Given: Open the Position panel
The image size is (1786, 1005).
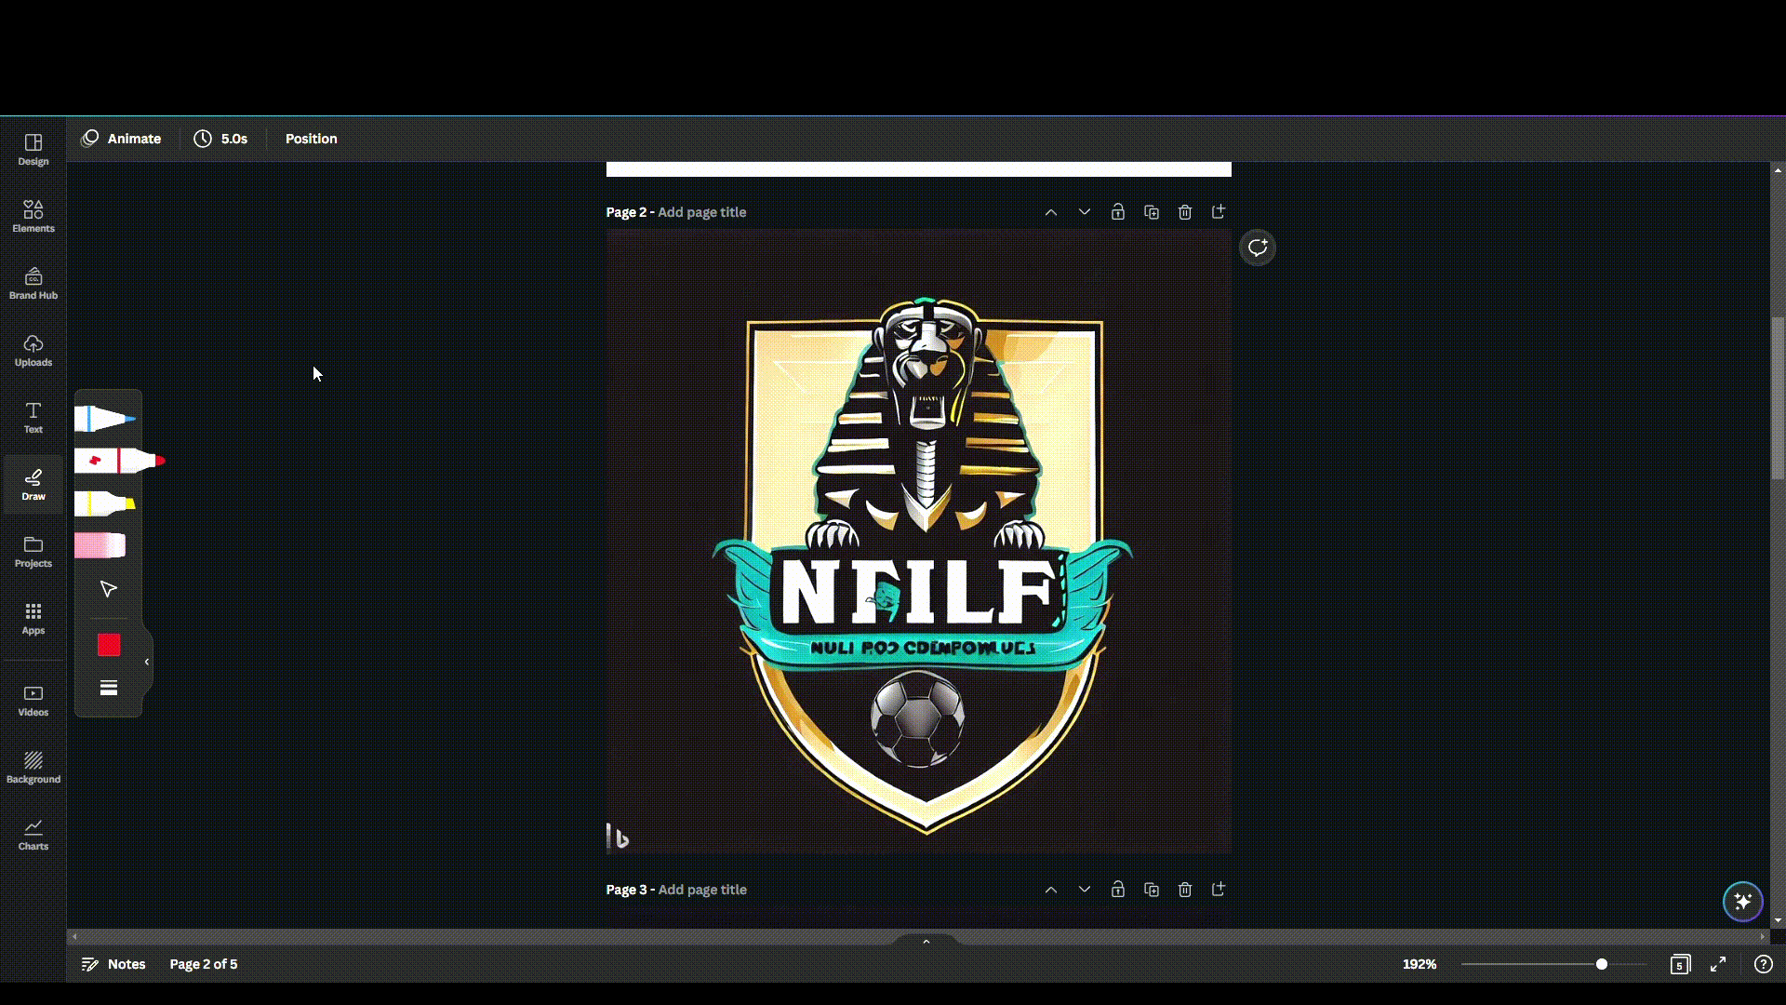Looking at the screenshot, I should coord(311,139).
